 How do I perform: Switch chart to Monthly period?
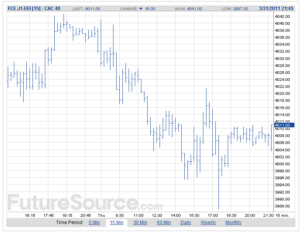pos(233,223)
